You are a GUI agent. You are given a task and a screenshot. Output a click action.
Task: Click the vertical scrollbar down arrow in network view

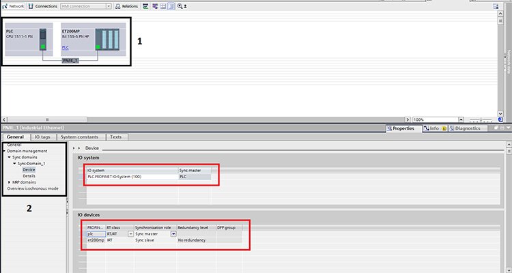click(500, 114)
